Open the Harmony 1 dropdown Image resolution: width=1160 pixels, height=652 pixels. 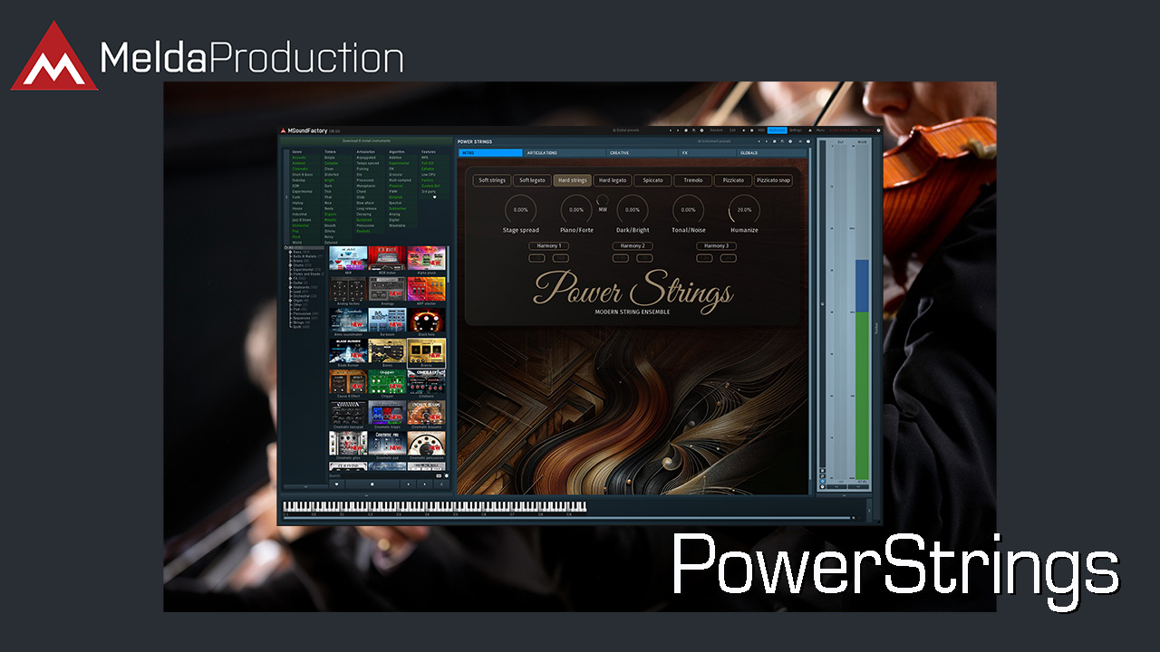[548, 246]
